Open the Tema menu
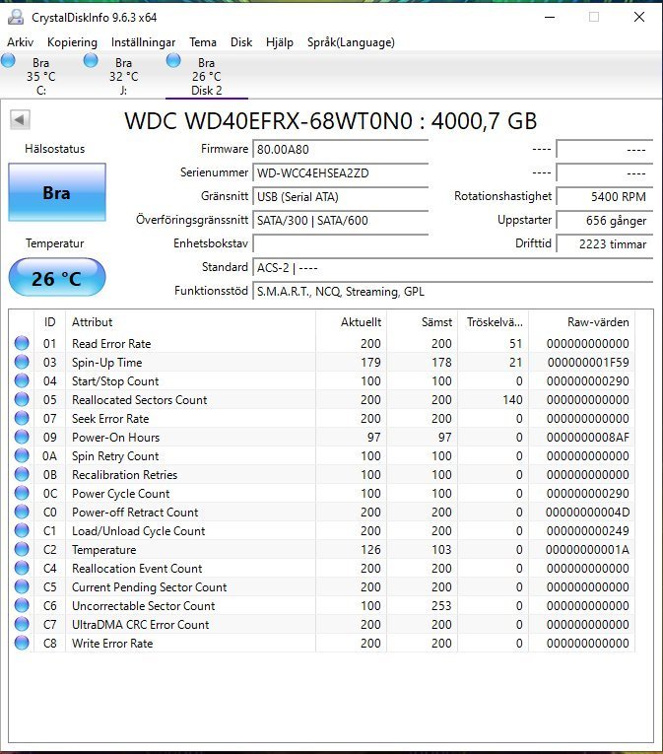 pos(203,42)
